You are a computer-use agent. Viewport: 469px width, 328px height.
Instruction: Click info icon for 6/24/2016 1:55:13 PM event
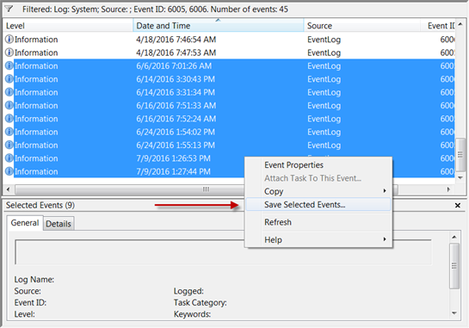9,145
